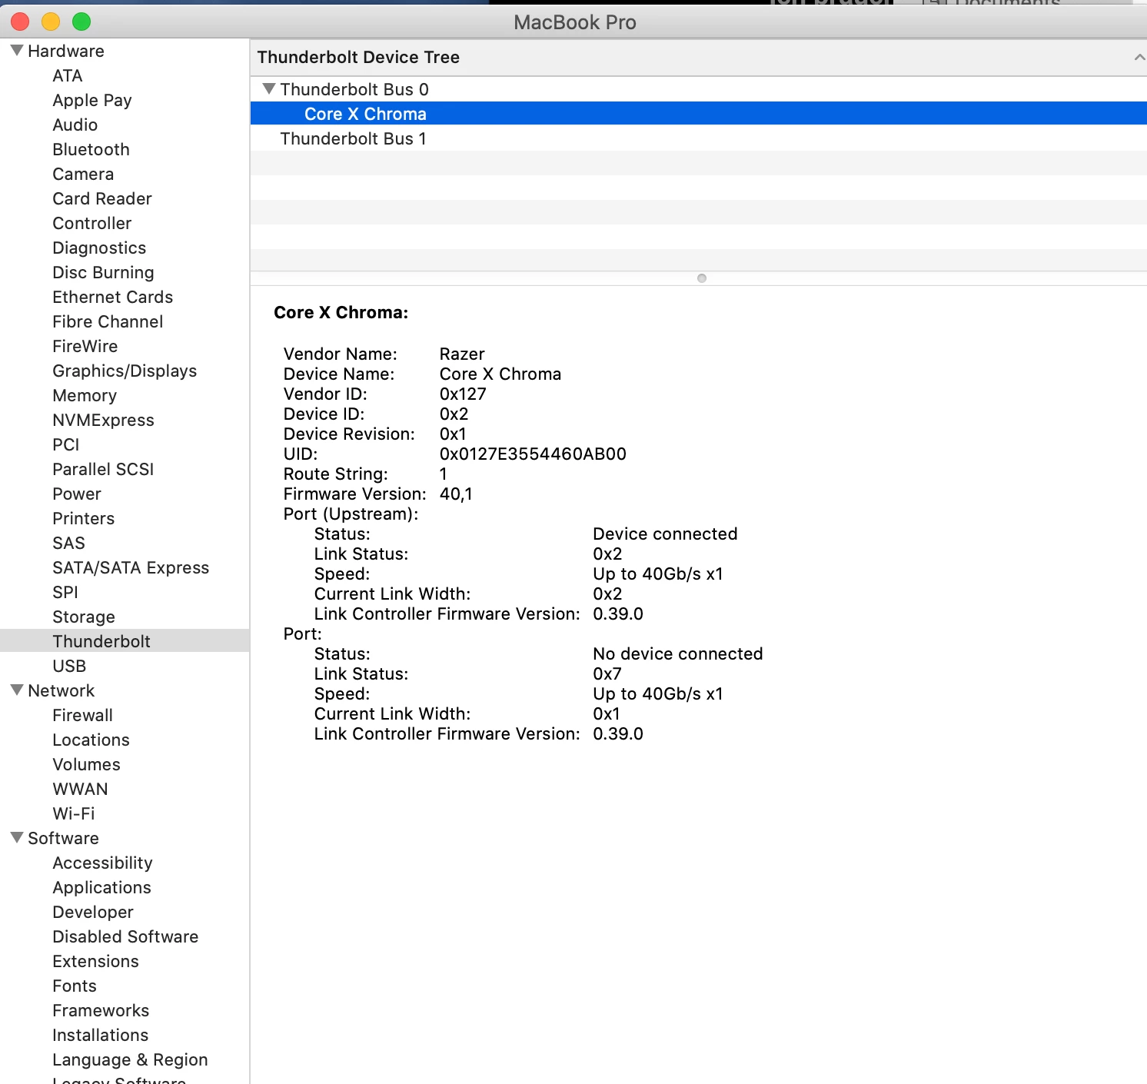Open Storage information
Image resolution: width=1147 pixels, height=1084 pixels.
84,617
